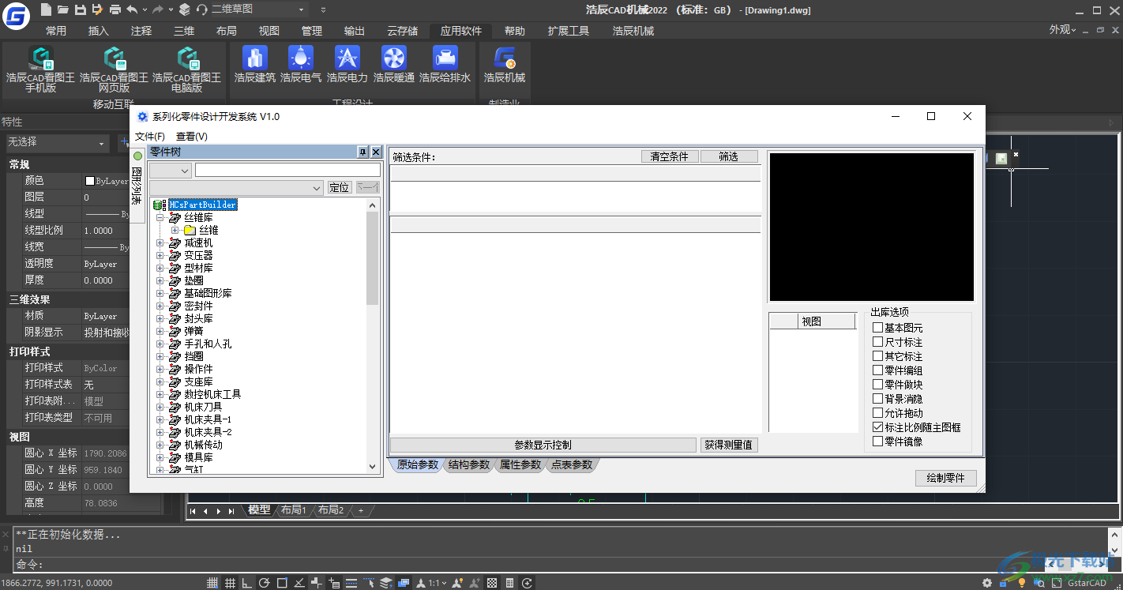This screenshot has width=1123, height=590.
Task: Launch the 浩辰建筑 application icon
Action: [254, 58]
